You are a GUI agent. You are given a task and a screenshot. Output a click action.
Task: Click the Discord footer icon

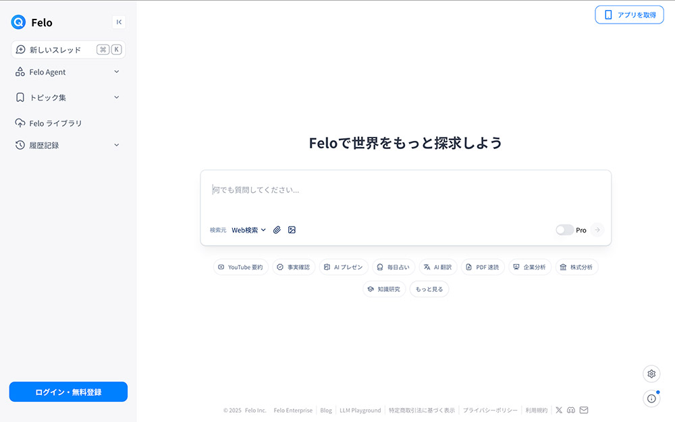(571, 410)
